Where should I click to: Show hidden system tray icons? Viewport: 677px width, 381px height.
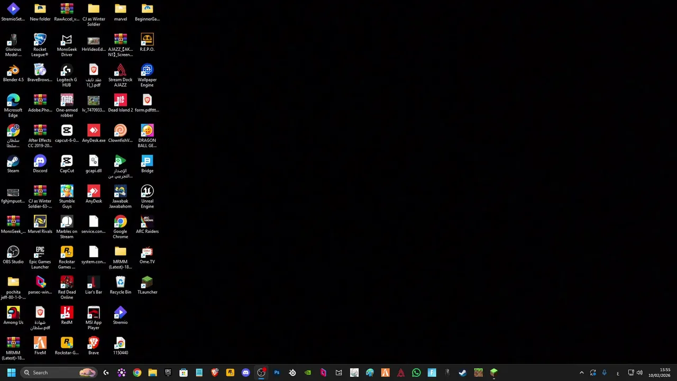pyautogui.click(x=581, y=373)
